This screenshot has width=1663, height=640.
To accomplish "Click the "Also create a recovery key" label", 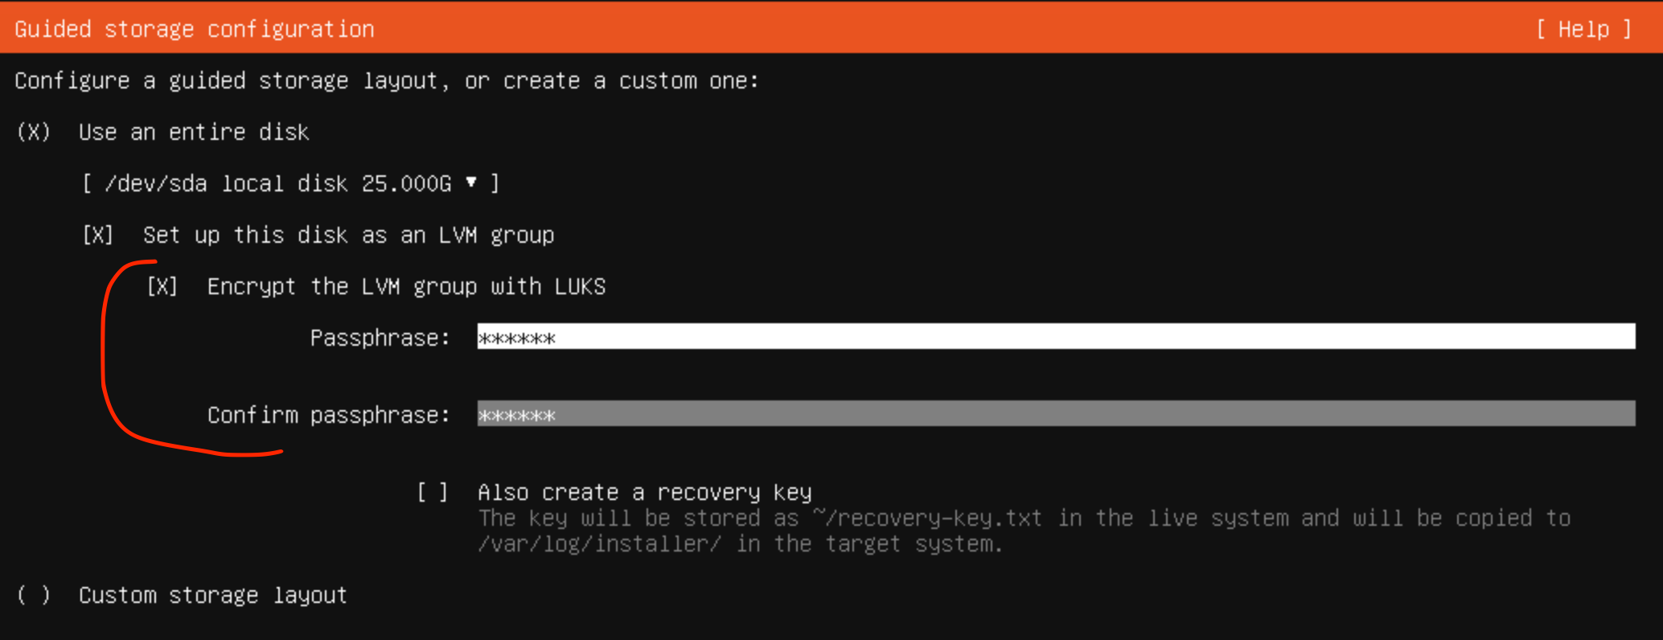I will pyautogui.click(x=644, y=492).
